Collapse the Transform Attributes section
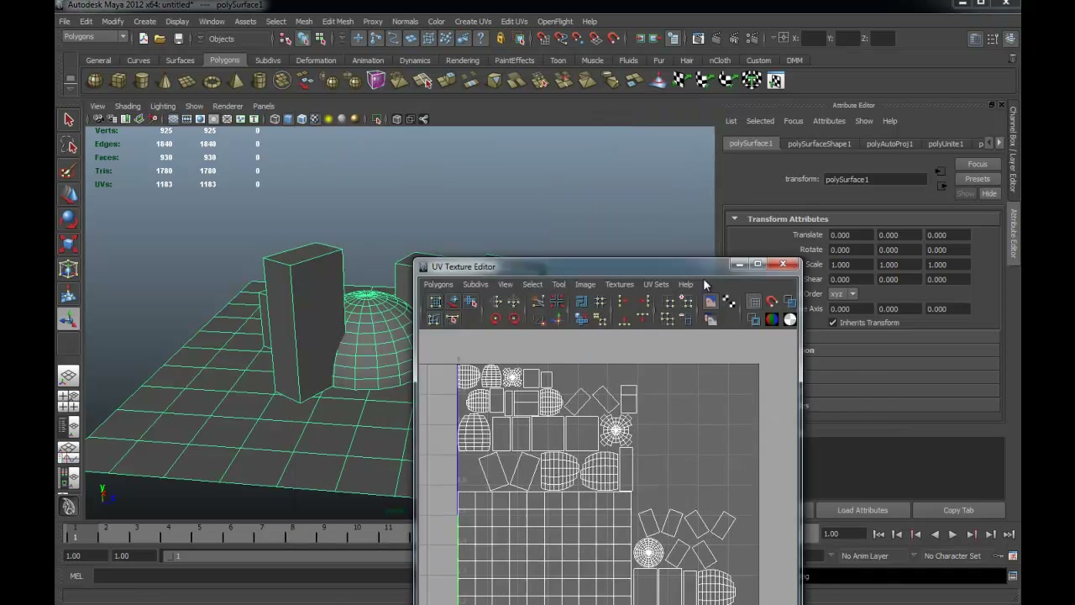The image size is (1075, 605). [x=734, y=218]
